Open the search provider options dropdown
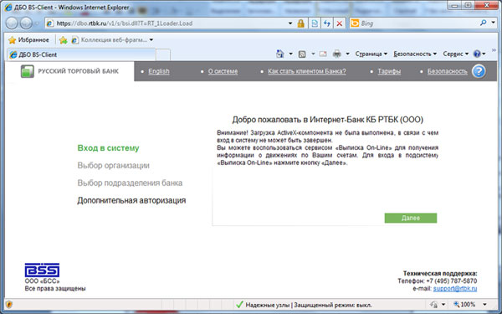This screenshot has height=314, width=502. (494, 23)
